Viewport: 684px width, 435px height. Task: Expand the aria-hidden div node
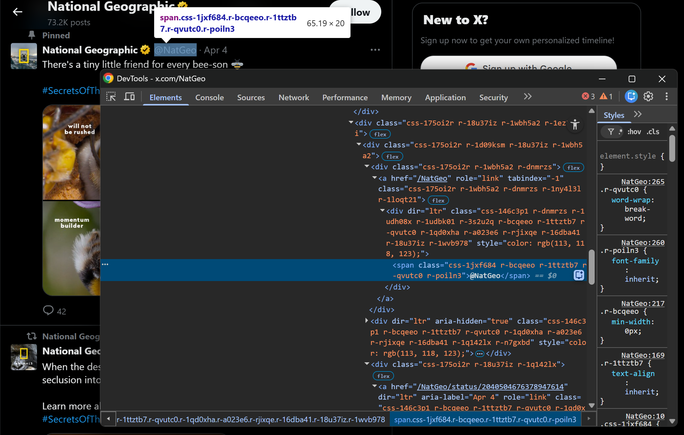point(367,321)
